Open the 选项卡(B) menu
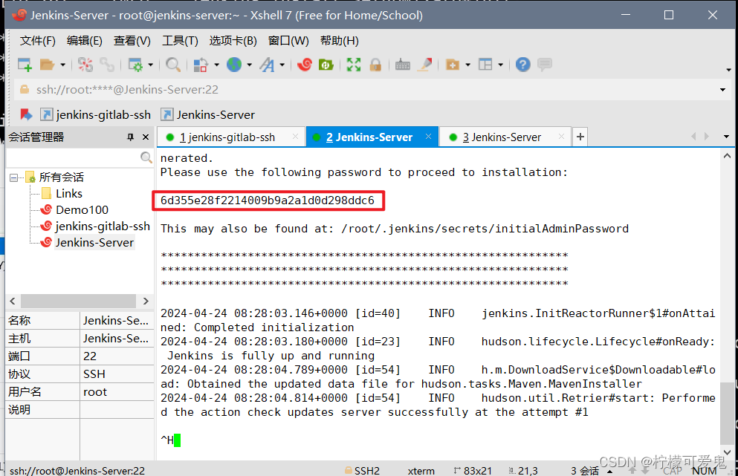The height and width of the screenshot is (476, 738). point(233,41)
